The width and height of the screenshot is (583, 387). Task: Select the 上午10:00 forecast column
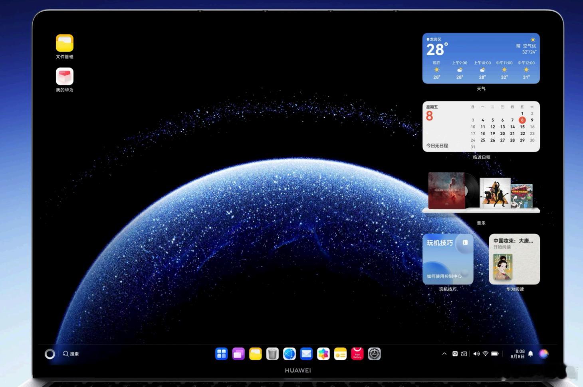coord(482,70)
